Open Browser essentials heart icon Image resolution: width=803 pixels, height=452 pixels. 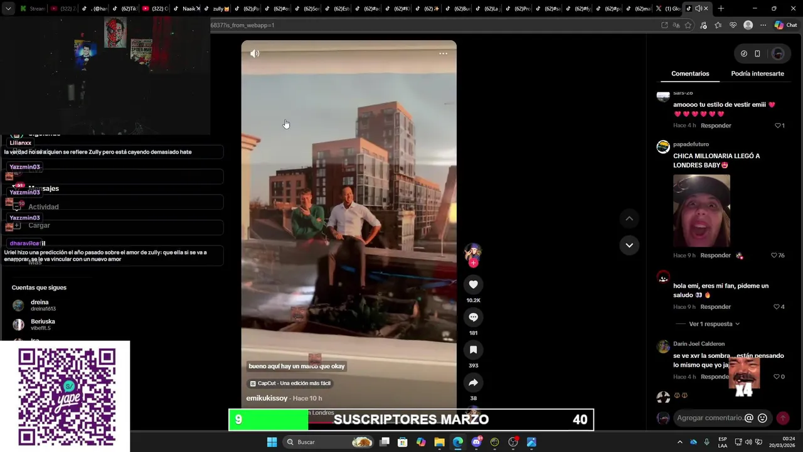click(733, 25)
